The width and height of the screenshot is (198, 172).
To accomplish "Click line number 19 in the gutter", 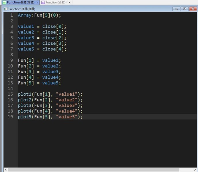I will 10,117.
